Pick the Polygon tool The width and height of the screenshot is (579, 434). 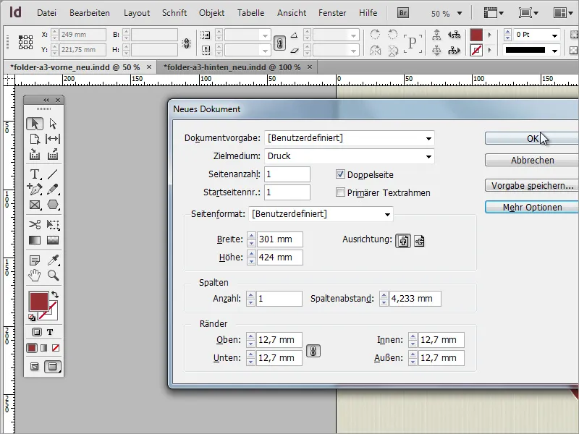(53, 205)
